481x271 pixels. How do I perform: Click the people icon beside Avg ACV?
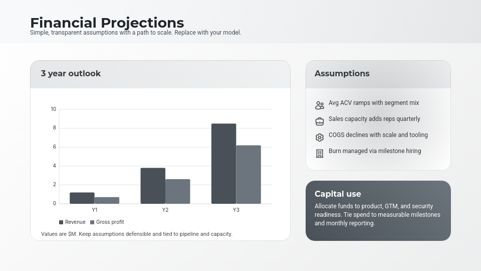point(320,105)
